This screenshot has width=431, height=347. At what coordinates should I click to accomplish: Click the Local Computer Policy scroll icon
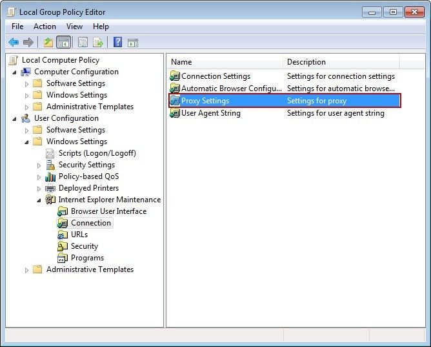(13, 60)
